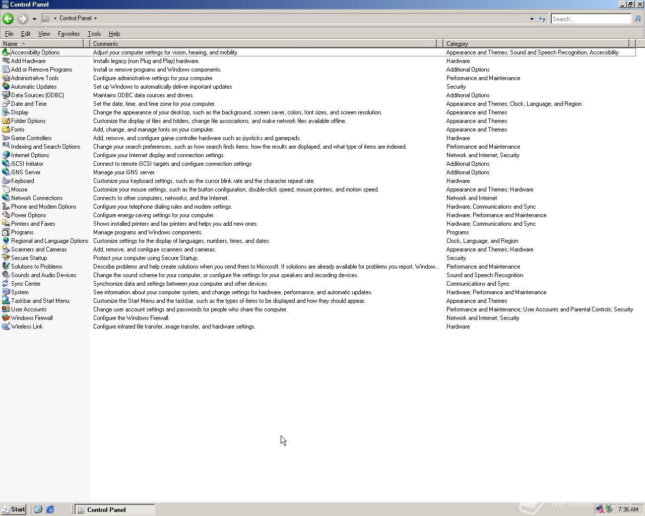645x516 pixels.
Task: Launch Internet Explorer from Quick Launch
Action: tap(50, 509)
